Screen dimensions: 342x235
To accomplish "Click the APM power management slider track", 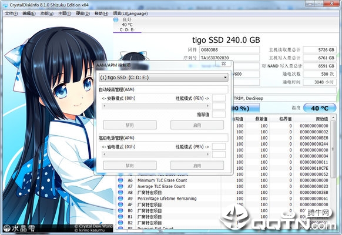I will [x=156, y=155].
